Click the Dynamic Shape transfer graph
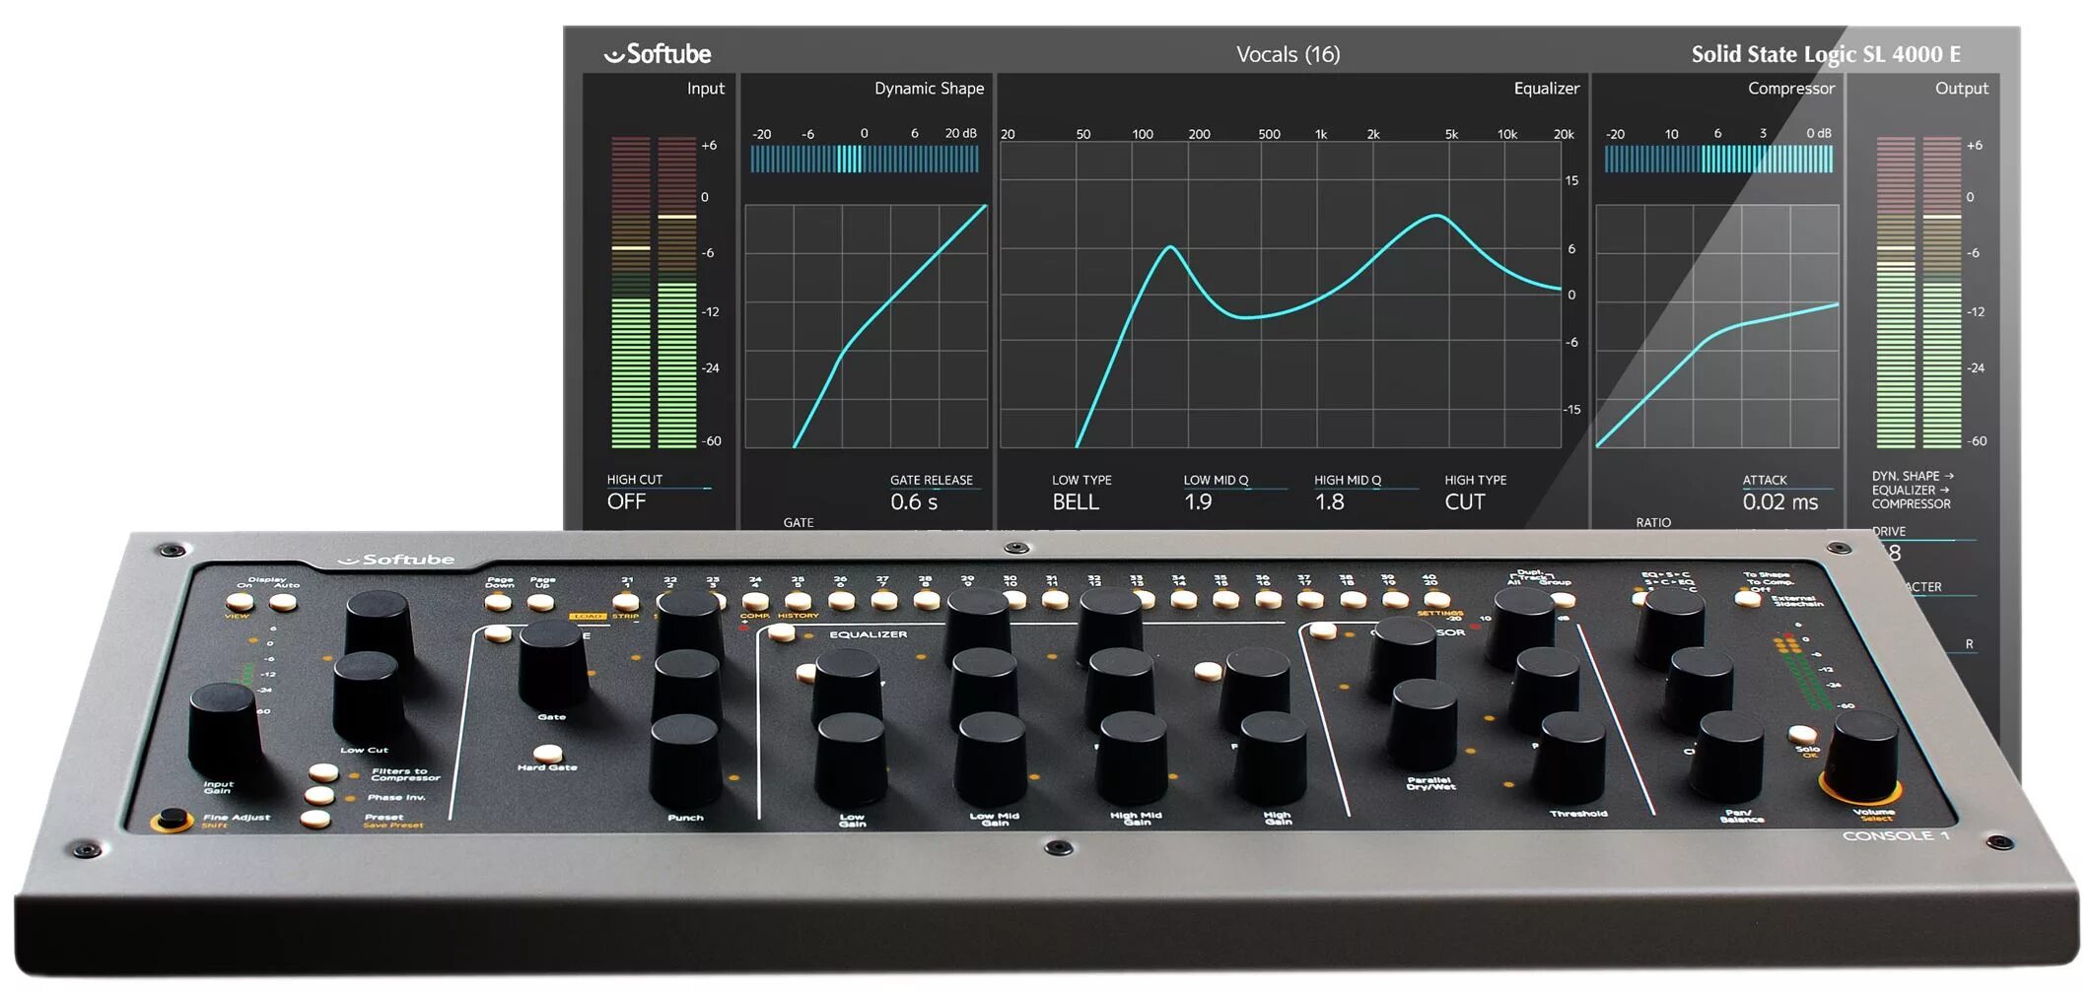This screenshot has height=993, width=2091. click(866, 326)
